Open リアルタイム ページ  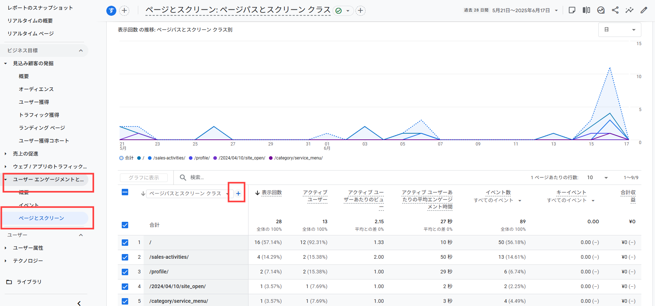31,33
